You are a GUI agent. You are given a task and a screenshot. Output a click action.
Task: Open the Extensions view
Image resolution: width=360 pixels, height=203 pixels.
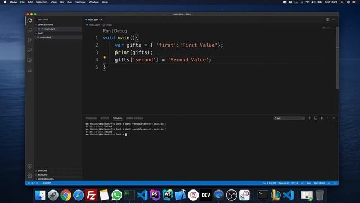tap(30, 60)
